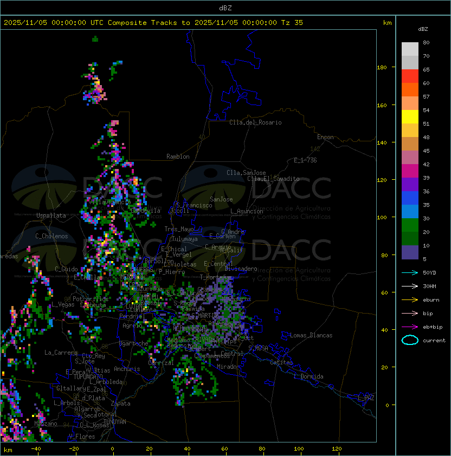The width and height of the screenshot is (451, 456).
Task: Select the dark orange 60–57 dBZ swatch
Action: 410,89
